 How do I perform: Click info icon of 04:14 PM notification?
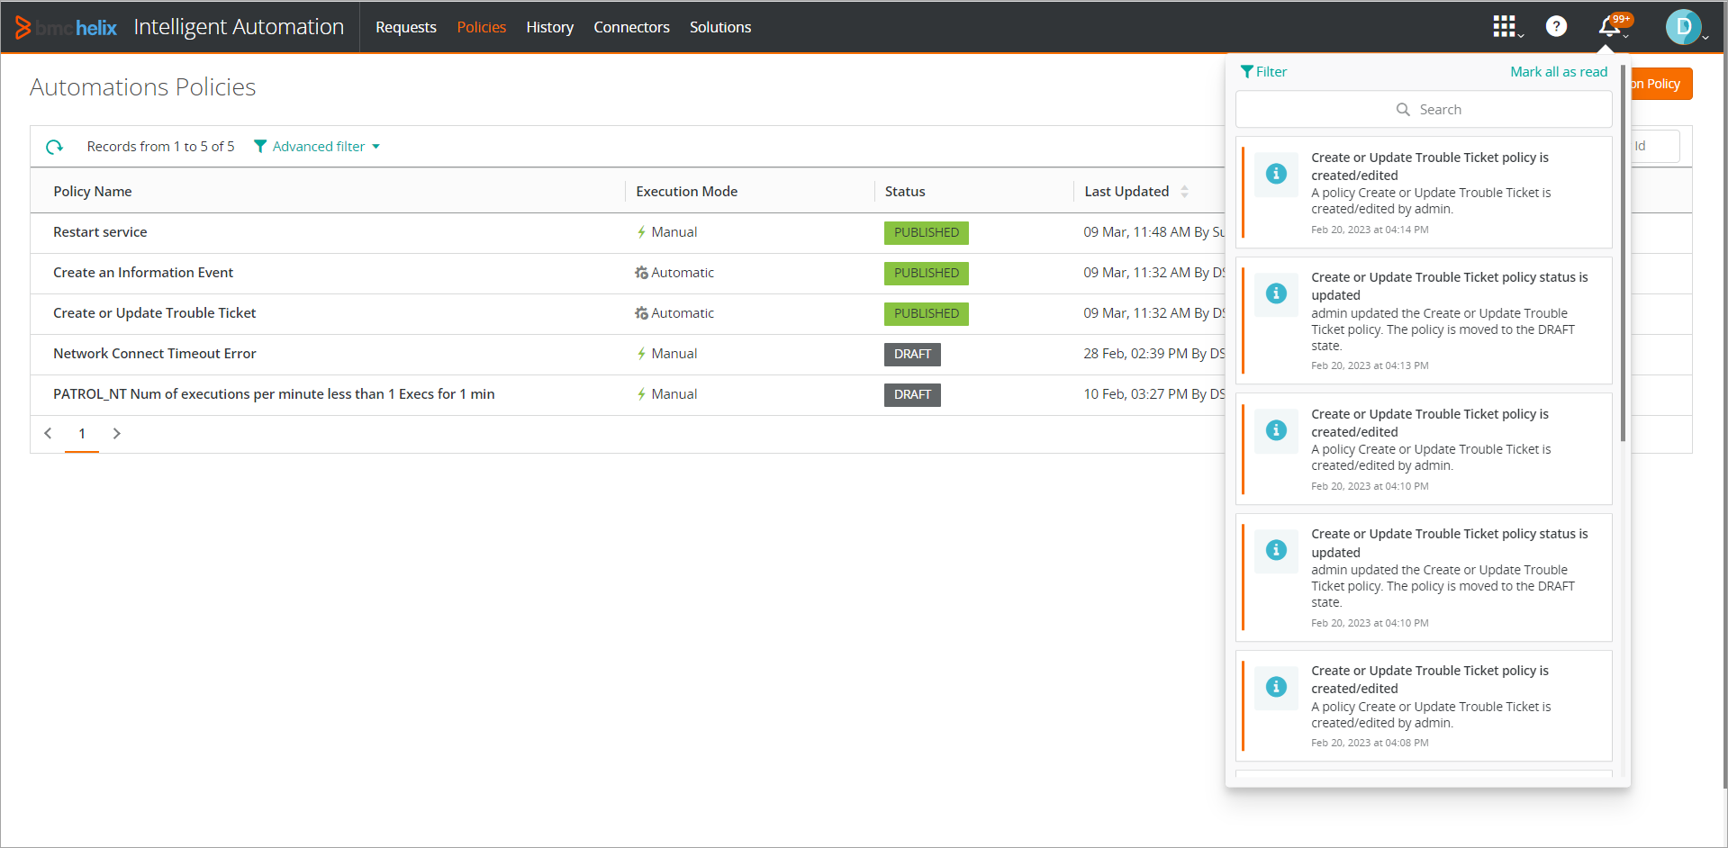1276,174
